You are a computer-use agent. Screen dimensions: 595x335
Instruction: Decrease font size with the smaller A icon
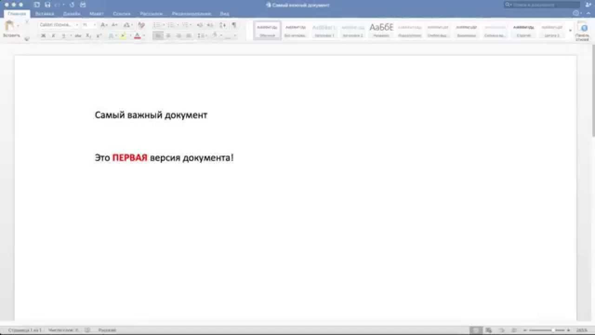pyautogui.click(x=114, y=25)
